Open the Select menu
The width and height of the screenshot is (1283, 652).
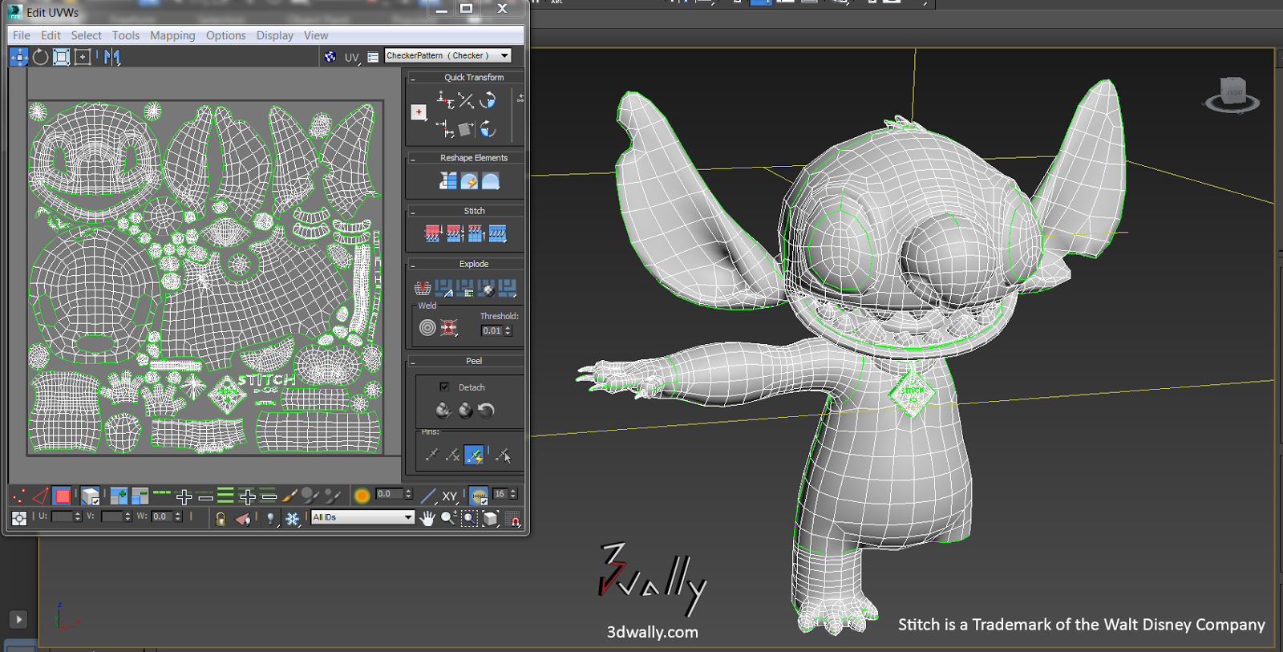tap(86, 35)
